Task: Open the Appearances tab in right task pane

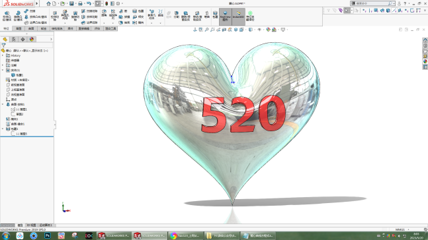Action: 425,61
